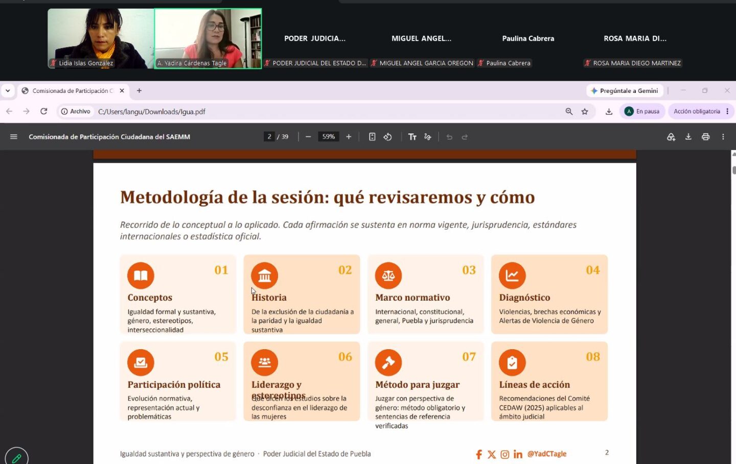The height and width of the screenshot is (464, 736).
Task: Download the PDF from viewer toolbar
Action: [688, 137]
